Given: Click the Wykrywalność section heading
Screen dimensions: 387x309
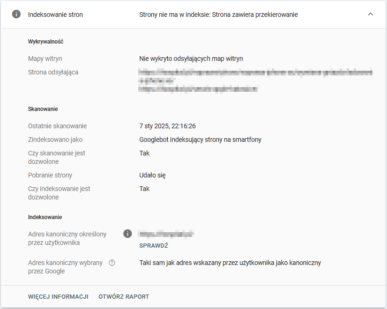Looking at the screenshot, I should [x=45, y=42].
